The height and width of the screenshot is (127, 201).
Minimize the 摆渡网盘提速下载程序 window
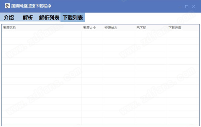pos(180,7)
